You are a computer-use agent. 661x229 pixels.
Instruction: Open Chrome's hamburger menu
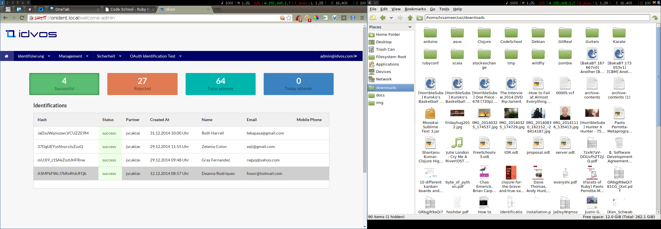pos(362,18)
